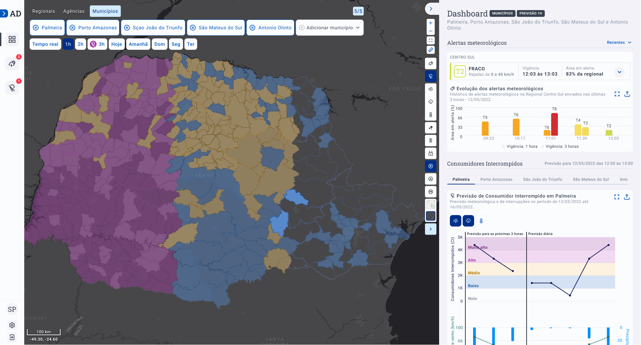
Task: Click the logout icon in left sidebar
Action: [x=12, y=337]
